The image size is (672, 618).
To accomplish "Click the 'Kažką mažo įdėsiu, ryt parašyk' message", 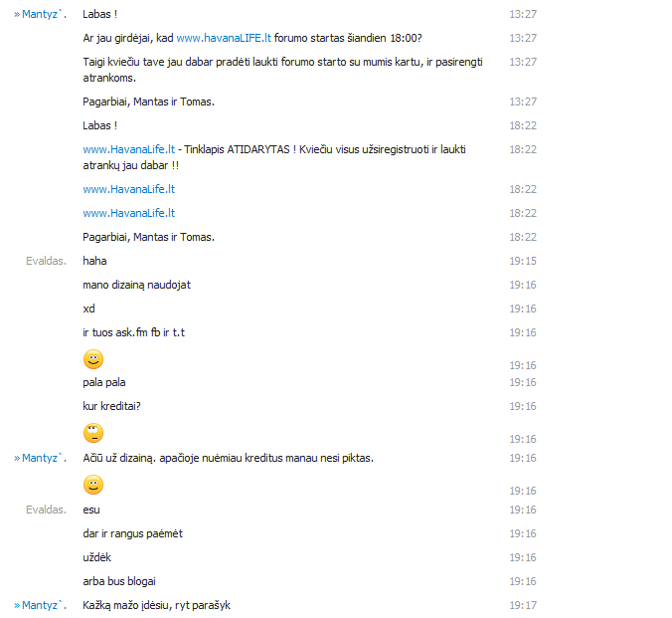I will pyautogui.click(x=156, y=605).
